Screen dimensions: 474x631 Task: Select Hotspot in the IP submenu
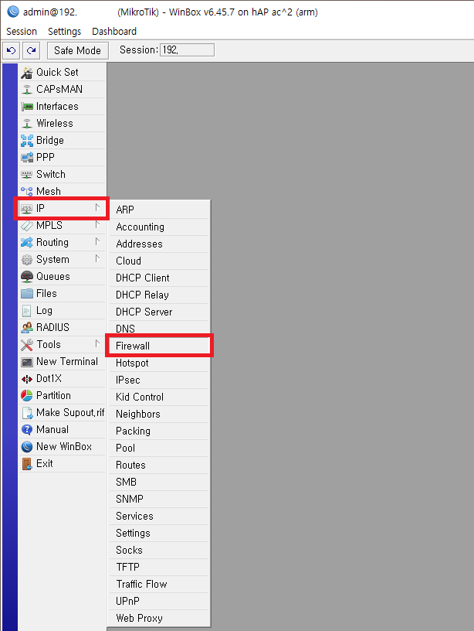[x=159, y=363]
